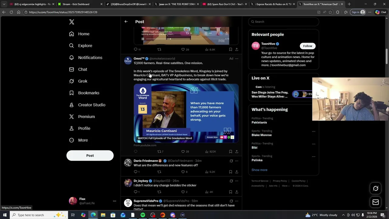Open Home in the sidebar

click(79, 34)
